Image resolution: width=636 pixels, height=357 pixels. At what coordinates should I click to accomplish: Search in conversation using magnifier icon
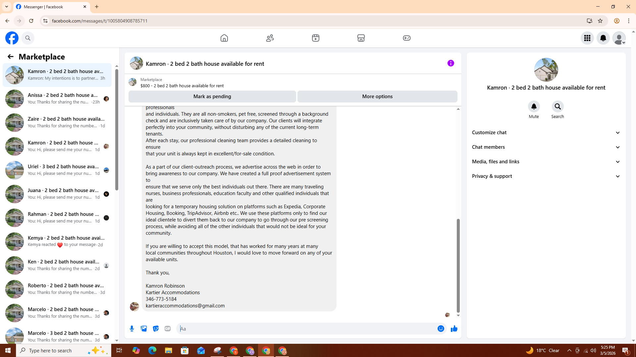pyautogui.click(x=557, y=107)
